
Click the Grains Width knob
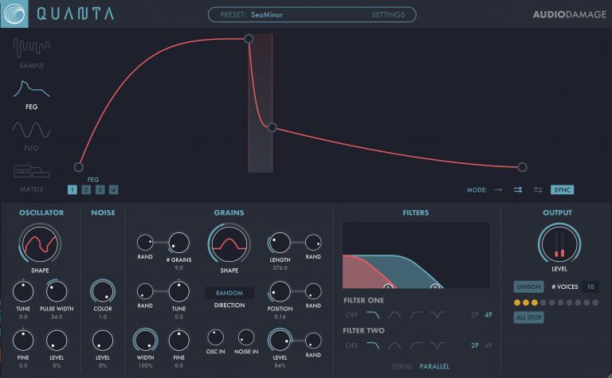point(145,341)
